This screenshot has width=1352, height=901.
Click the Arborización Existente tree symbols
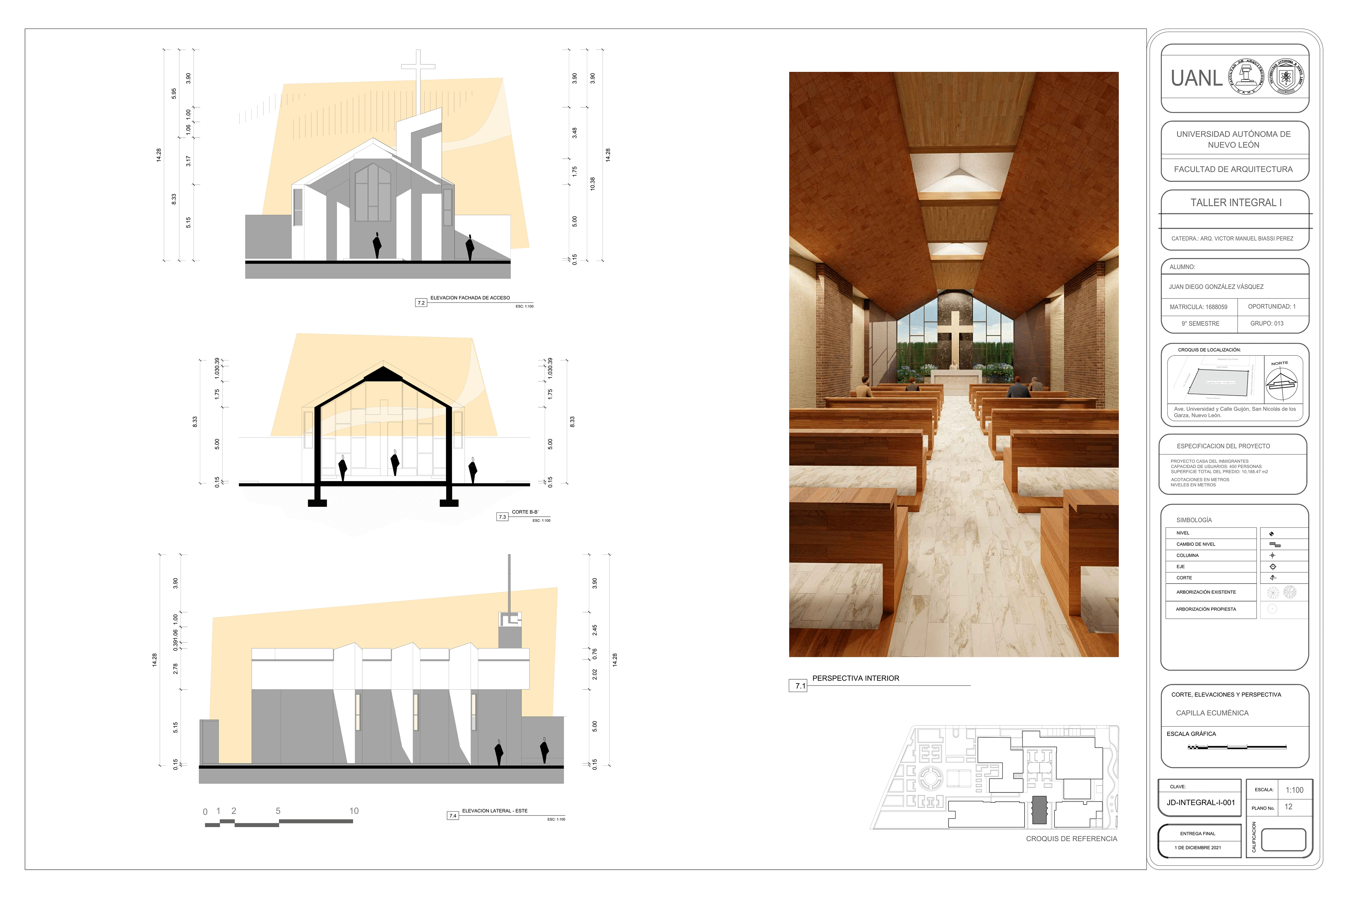click(1282, 592)
